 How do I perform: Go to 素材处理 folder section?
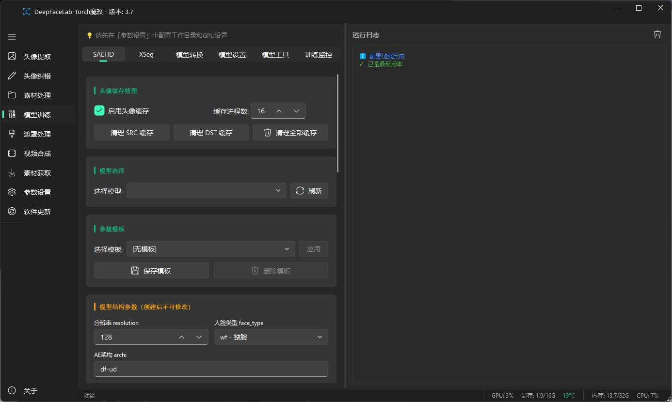coord(38,95)
